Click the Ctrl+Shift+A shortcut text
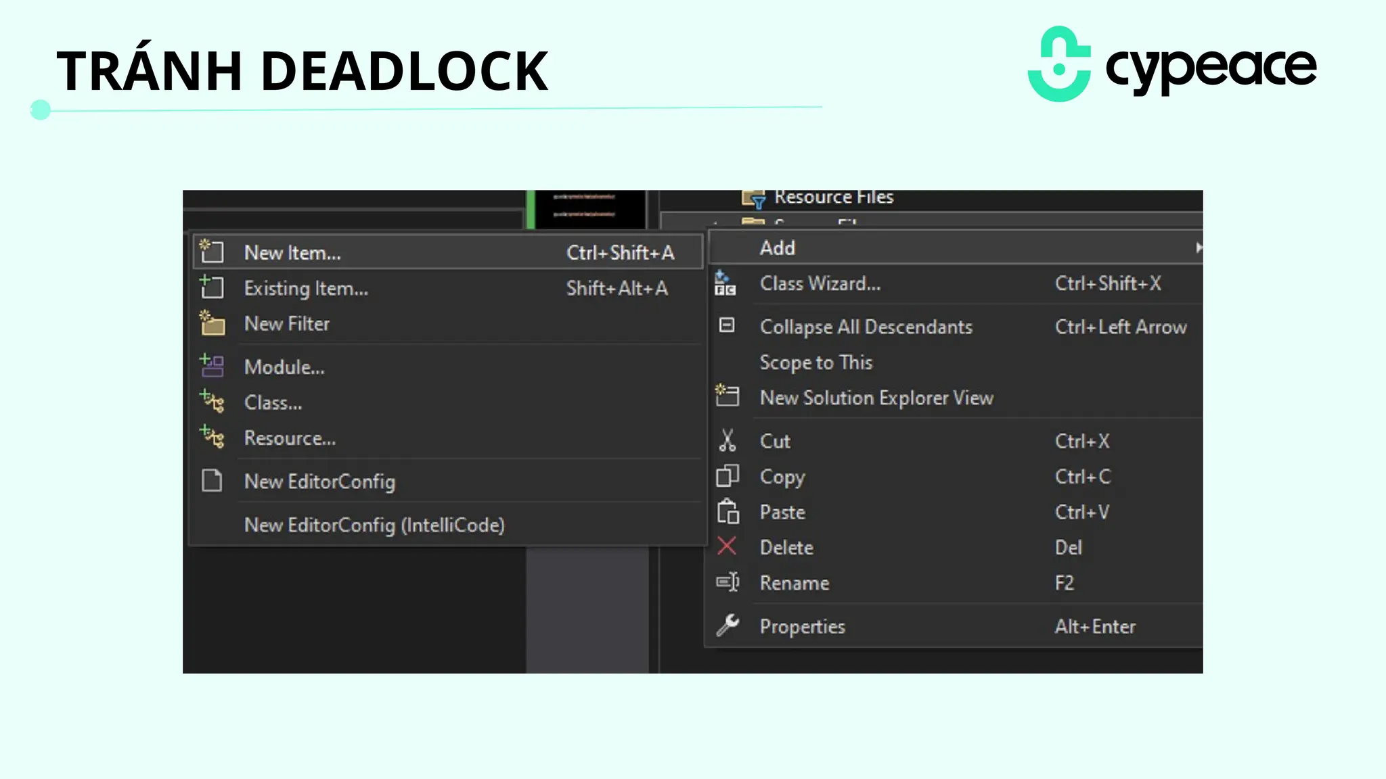 click(620, 253)
